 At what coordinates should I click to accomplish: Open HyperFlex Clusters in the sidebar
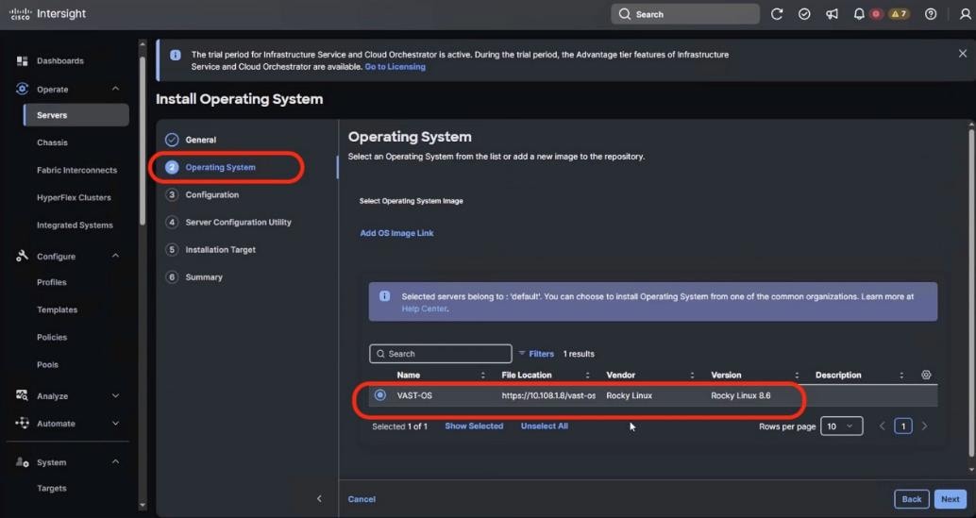[x=74, y=197]
